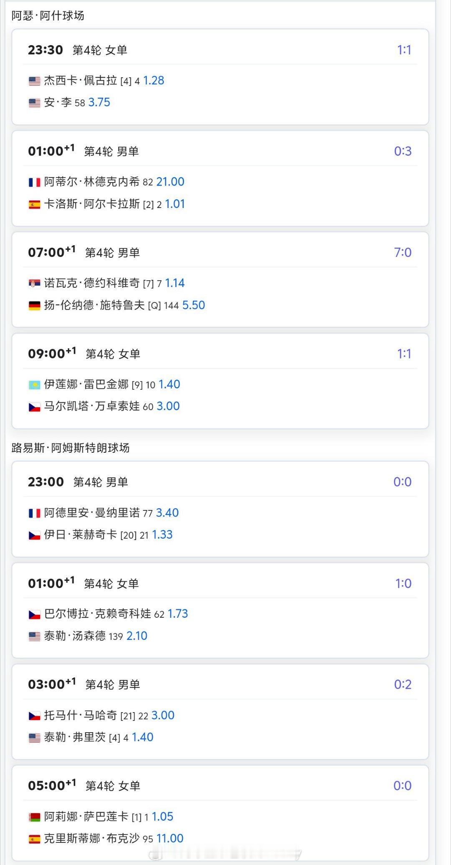The image size is (451, 865).
Task: Click the Kazakhstan flag beside 伊莲娜·雷巴金娜
Action: pos(34,385)
